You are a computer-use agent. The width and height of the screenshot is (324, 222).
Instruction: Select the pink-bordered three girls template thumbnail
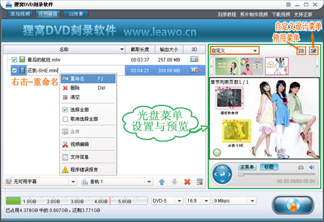(276, 66)
